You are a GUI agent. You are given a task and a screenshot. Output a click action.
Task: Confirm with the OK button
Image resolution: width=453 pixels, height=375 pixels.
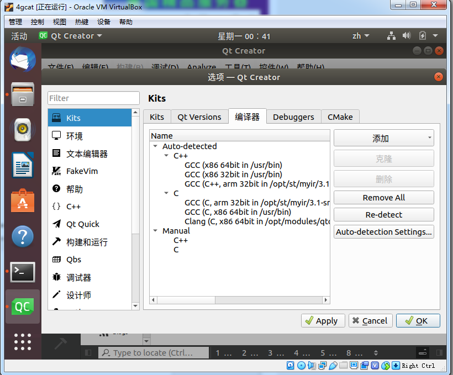(x=418, y=321)
